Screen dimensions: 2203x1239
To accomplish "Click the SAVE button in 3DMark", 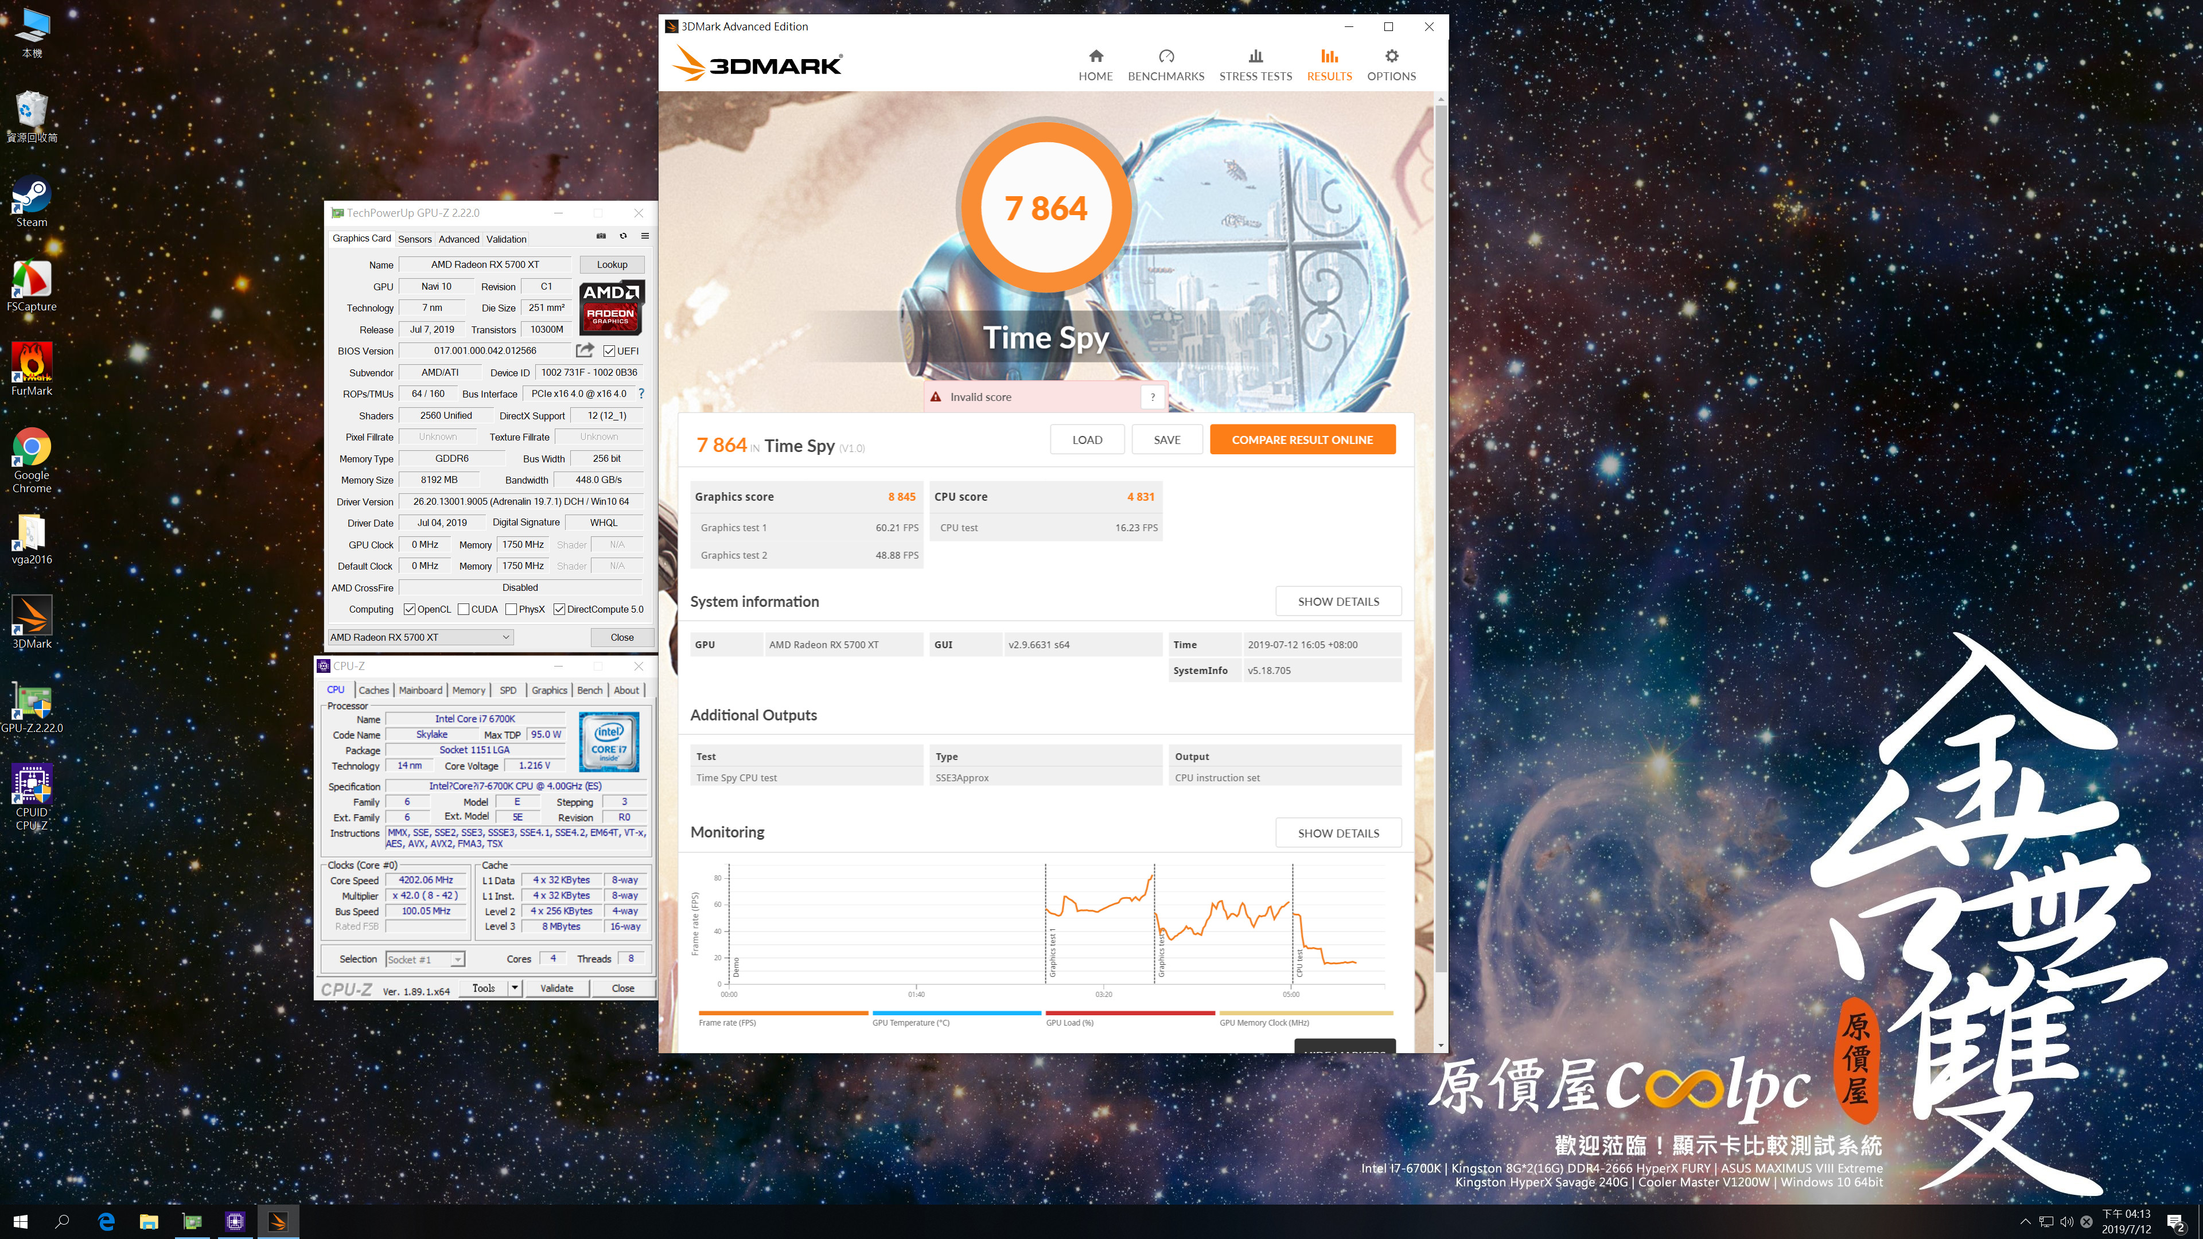I will pyautogui.click(x=1166, y=439).
